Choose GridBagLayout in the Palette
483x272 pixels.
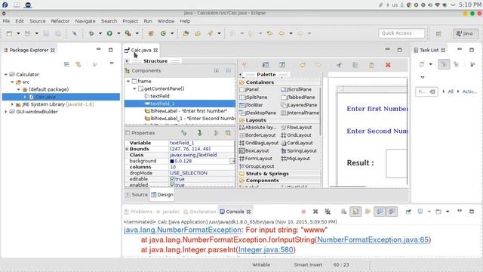(259, 143)
